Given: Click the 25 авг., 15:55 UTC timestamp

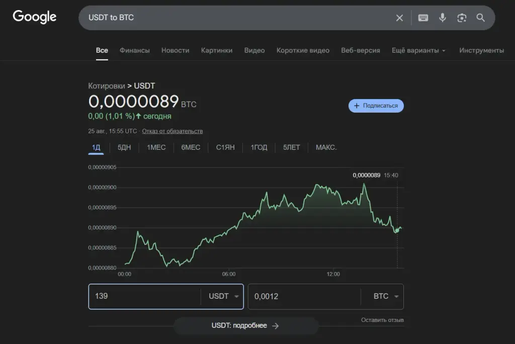Looking at the screenshot, I should coord(112,131).
